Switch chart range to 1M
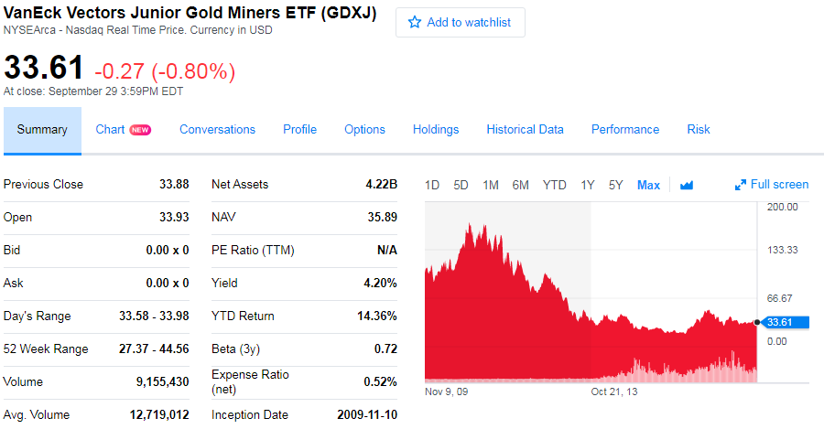Image resolution: width=824 pixels, height=429 pixels. tap(491, 185)
